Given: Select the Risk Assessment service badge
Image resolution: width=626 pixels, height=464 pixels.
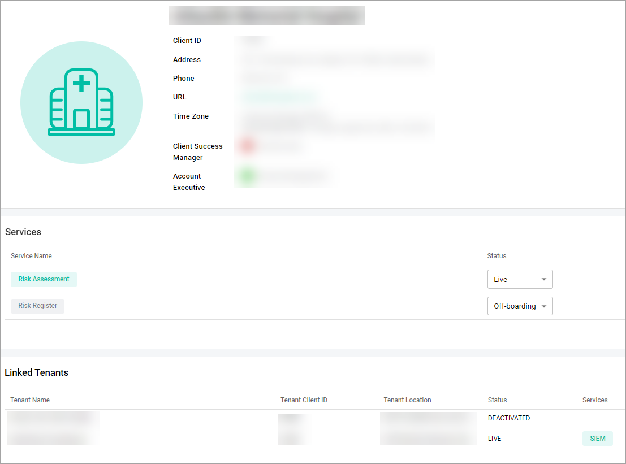Looking at the screenshot, I should click(x=44, y=279).
